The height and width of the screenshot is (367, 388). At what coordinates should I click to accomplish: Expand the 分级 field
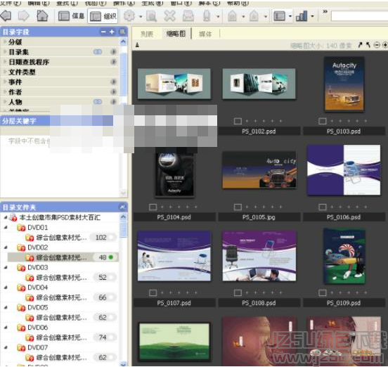(x=5, y=41)
